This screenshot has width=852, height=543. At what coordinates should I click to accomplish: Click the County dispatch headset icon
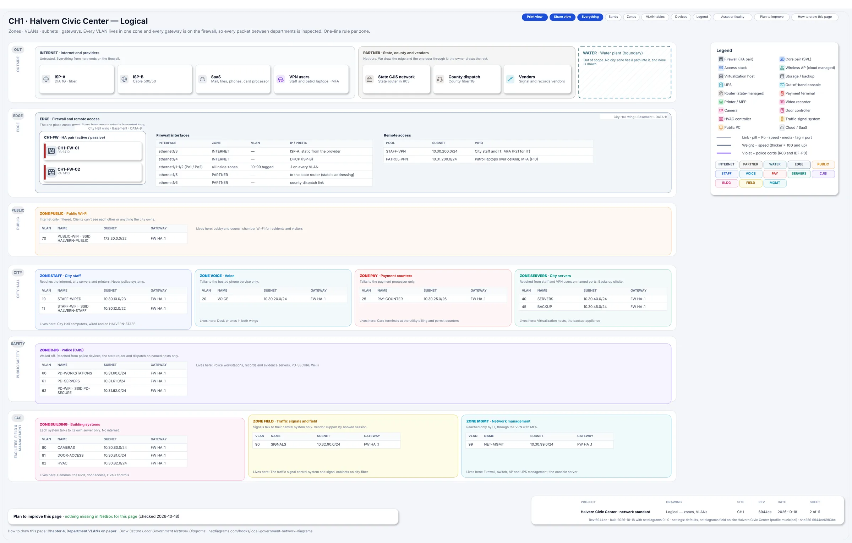(x=440, y=79)
